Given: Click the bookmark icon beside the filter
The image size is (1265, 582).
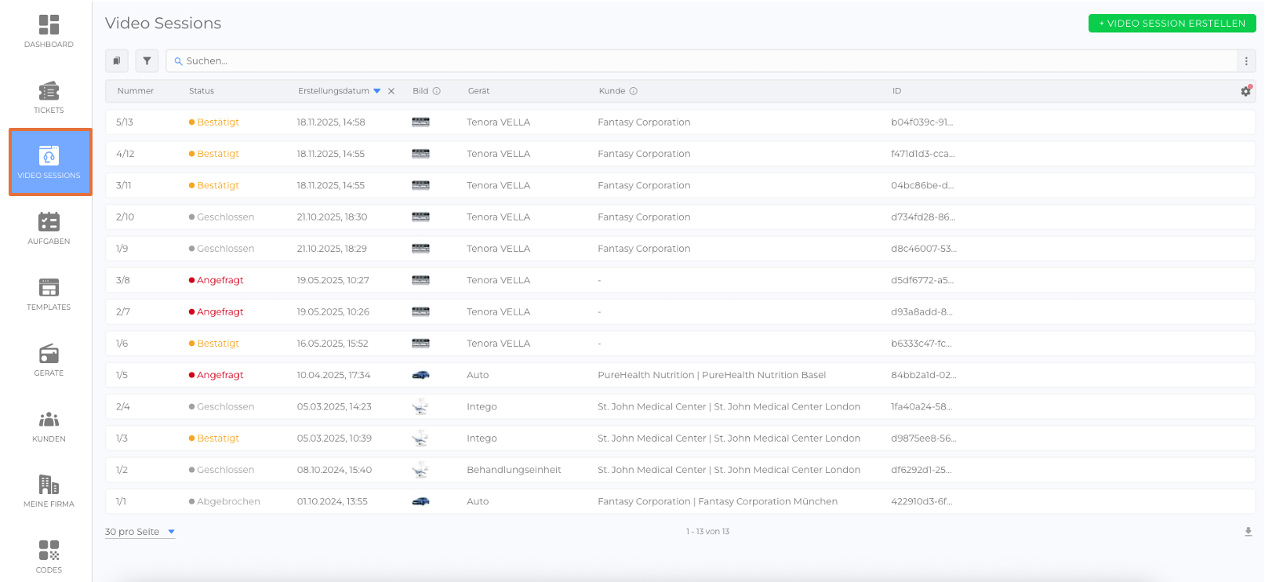Looking at the screenshot, I should click(117, 60).
